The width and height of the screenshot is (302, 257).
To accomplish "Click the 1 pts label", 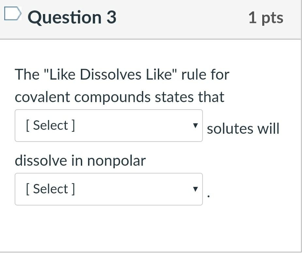I will [266, 18].
